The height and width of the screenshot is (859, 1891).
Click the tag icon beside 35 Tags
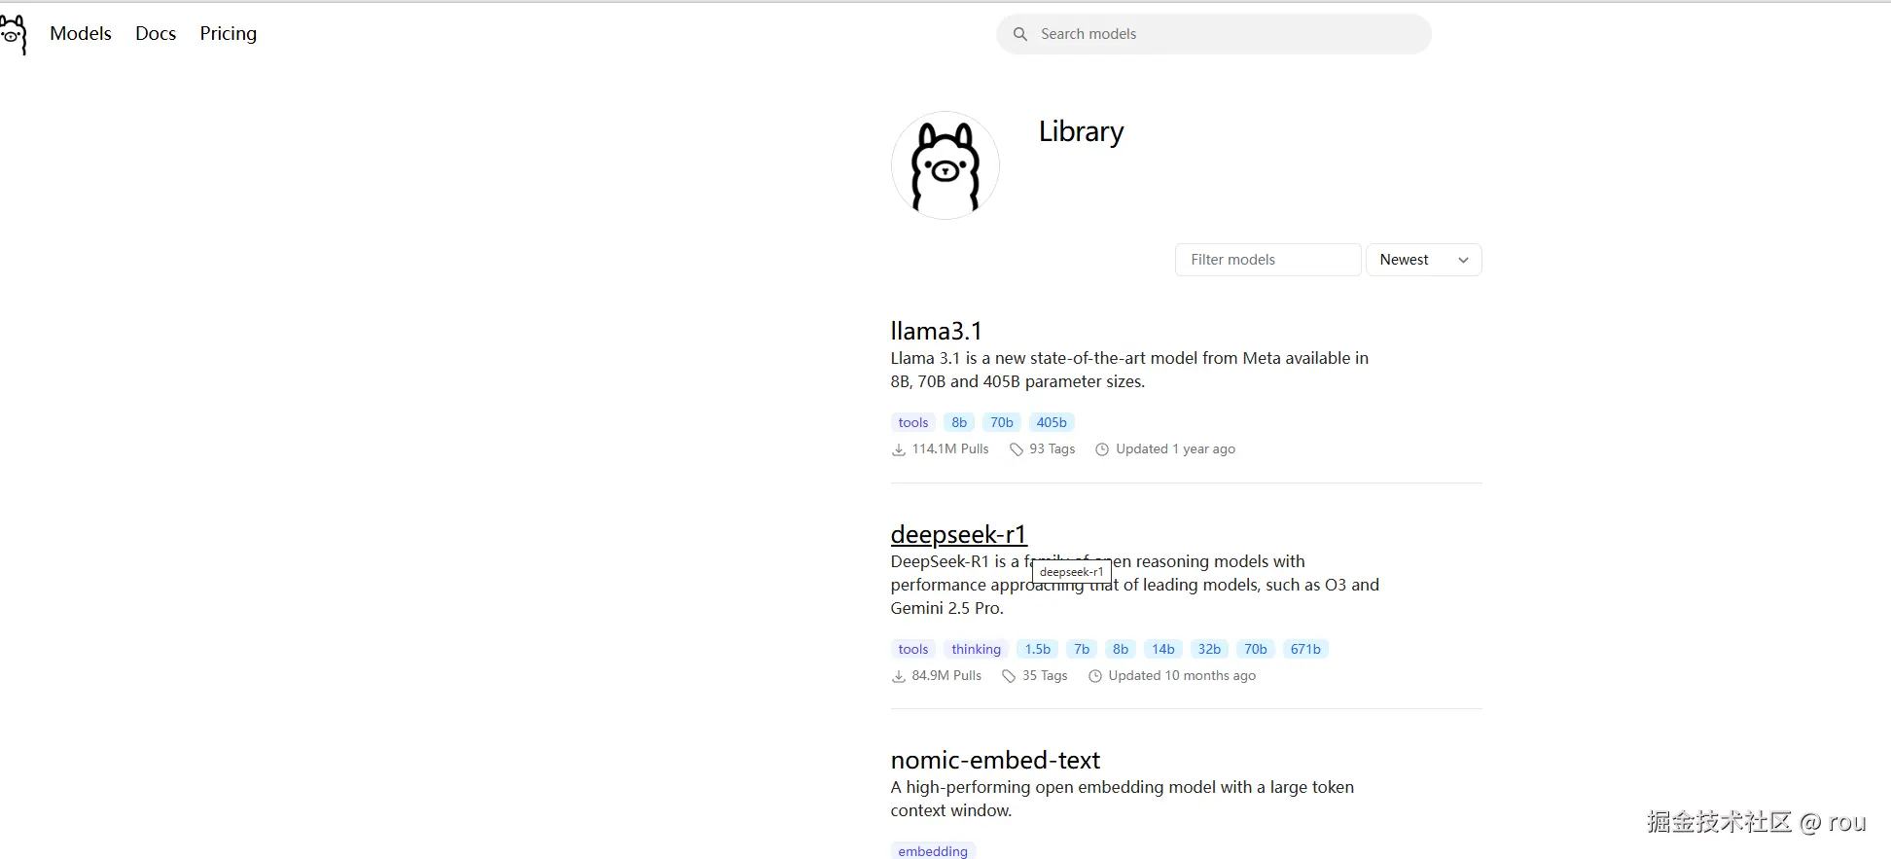click(1009, 676)
